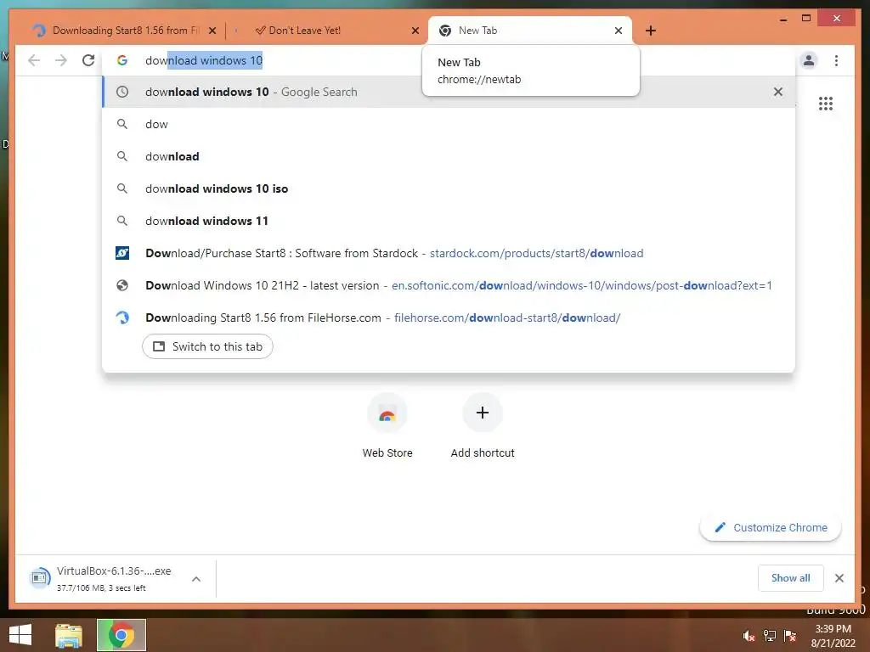Click the magnifier icon beside 'download windows 10 iso'
870x652 pixels.
[122, 188]
